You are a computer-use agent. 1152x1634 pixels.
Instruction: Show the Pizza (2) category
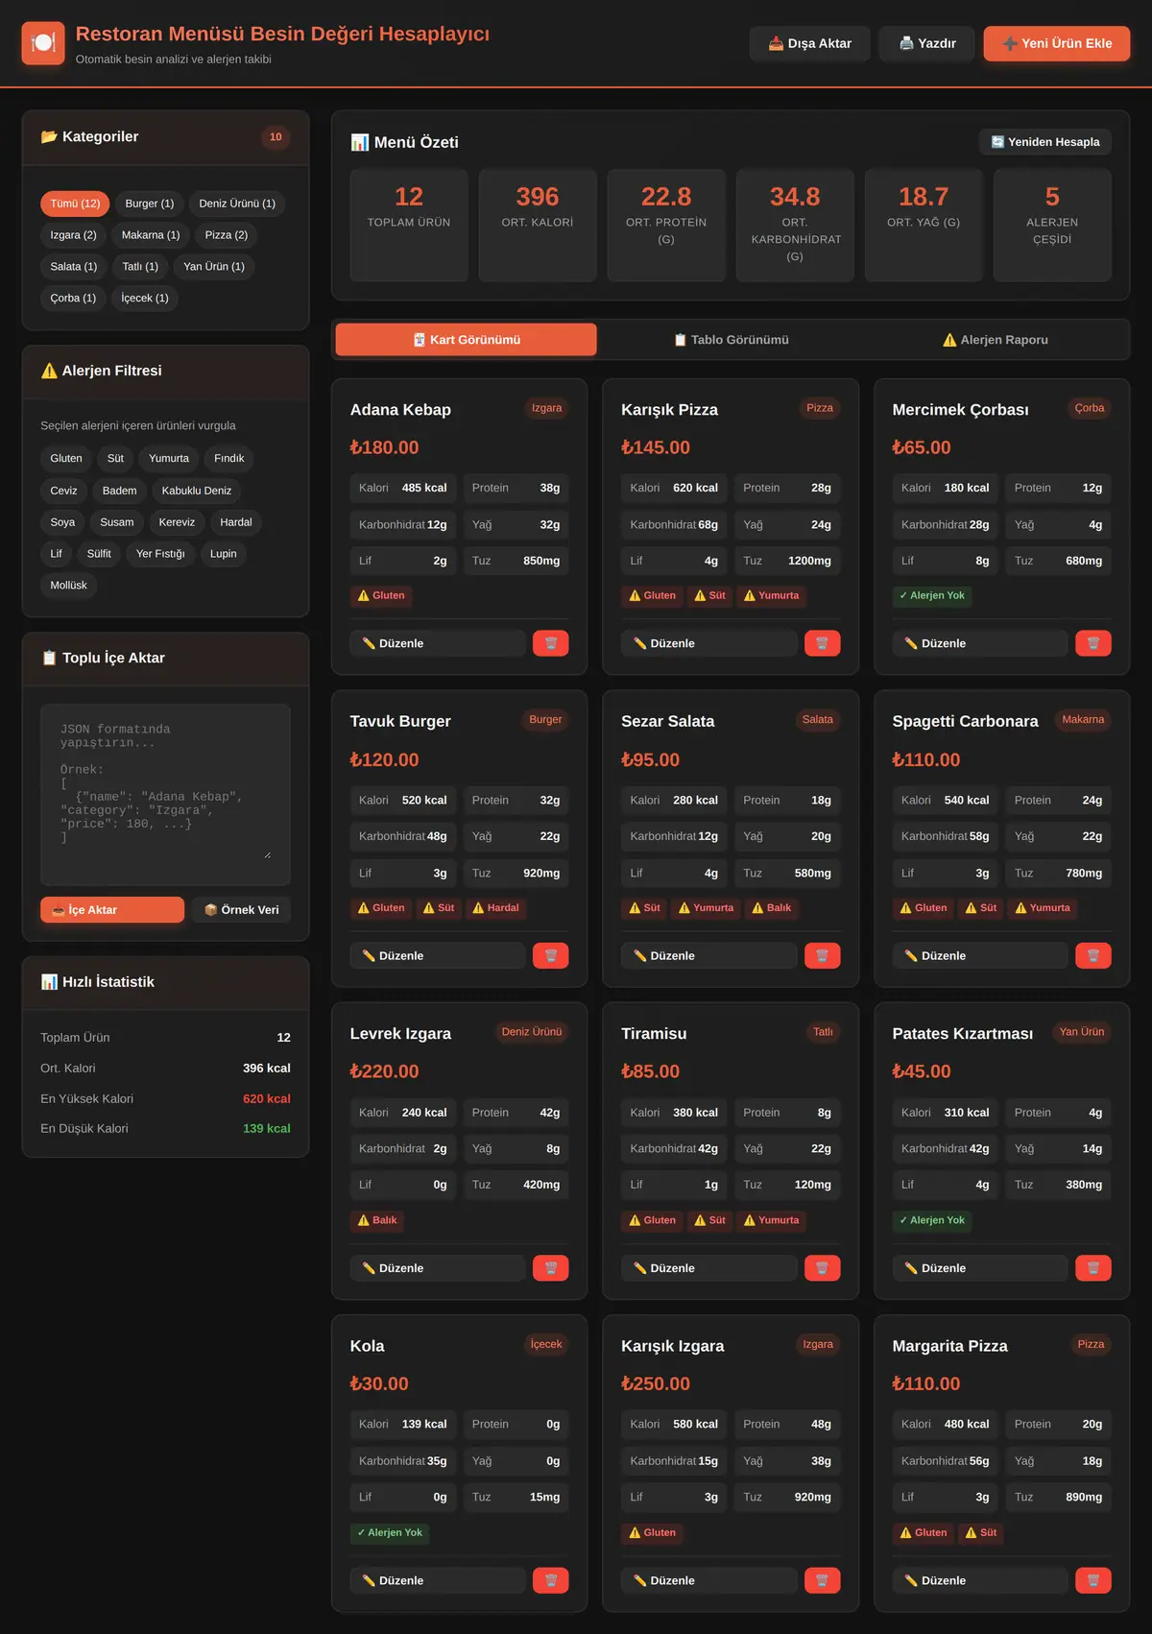[x=227, y=235]
